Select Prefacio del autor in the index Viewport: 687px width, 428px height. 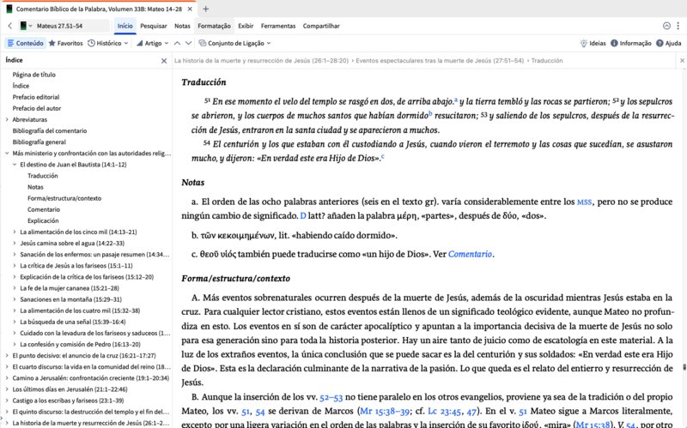37,108
